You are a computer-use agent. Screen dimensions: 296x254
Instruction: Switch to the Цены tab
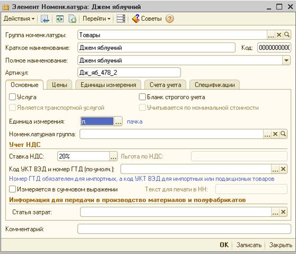point(59,85)
